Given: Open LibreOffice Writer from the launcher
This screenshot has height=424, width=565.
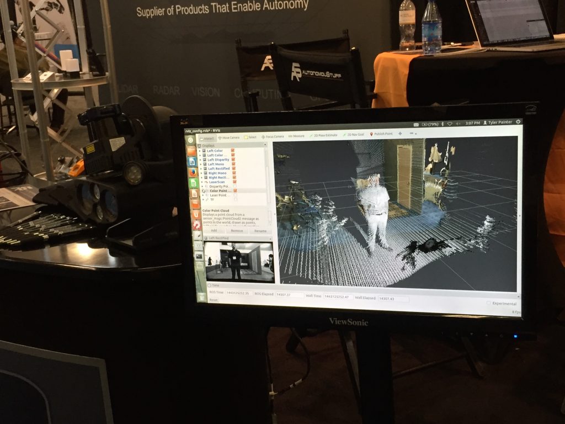Looking at the screenshot, I should (x=192, y=162).
